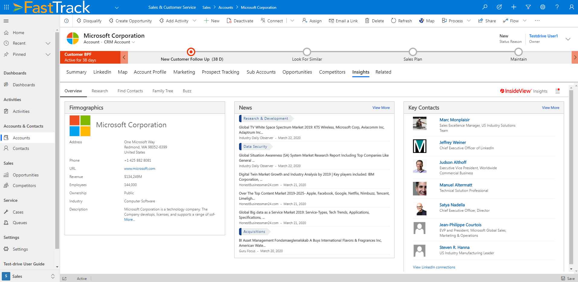The image size is (578, 282).
Task: Expand the header details chevron near Owner
Action: pos(568,39)
